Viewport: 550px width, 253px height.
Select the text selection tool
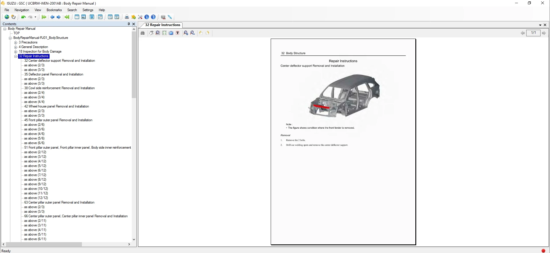coord(178,33)
